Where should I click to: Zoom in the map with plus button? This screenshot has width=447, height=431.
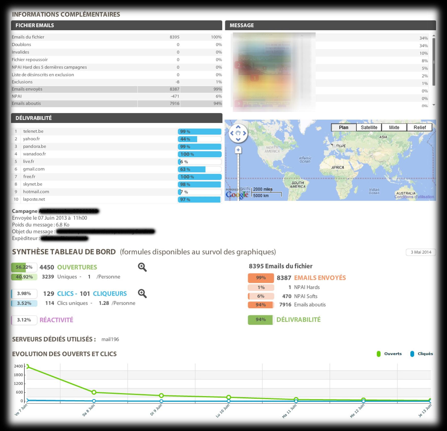point(238,150)
